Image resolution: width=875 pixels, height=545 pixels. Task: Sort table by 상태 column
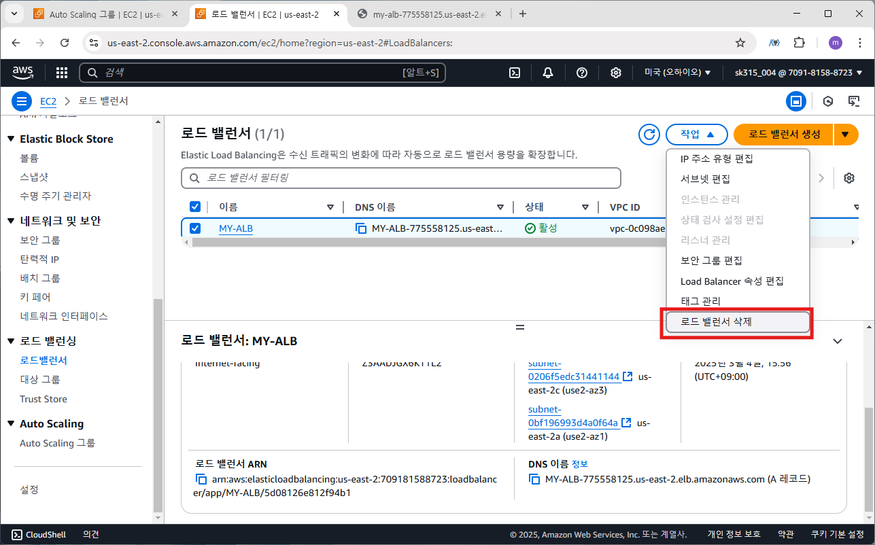click(x=585, y=207)
